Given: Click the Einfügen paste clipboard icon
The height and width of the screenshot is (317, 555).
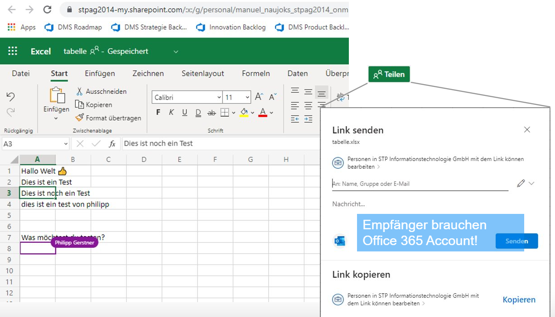Looking at the screenshot, I should click(x=57, y=95).
